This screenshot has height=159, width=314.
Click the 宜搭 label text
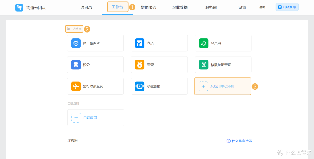pyautogui.click(x=150, y=43)
